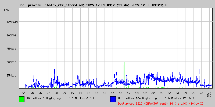The width and height of the screenshot is (215, 107).
Task: Click the tall green traffic spike peak
Action: pyautogui.click(x=124, y=43)
